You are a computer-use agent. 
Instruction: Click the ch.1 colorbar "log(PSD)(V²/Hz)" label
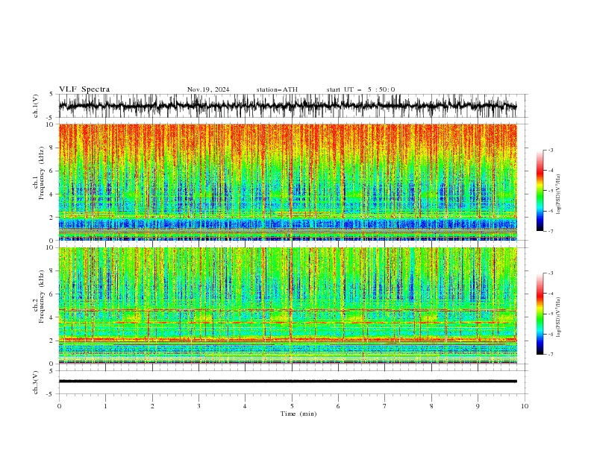pyautogui.click(x=559, y=194)
